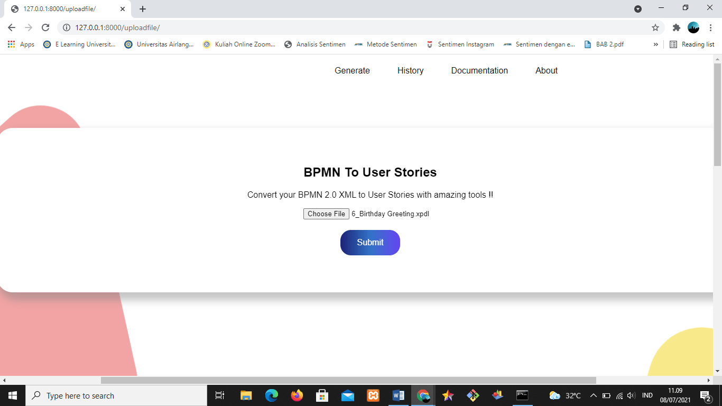Open the Windows Start menu

click(13, 395)
